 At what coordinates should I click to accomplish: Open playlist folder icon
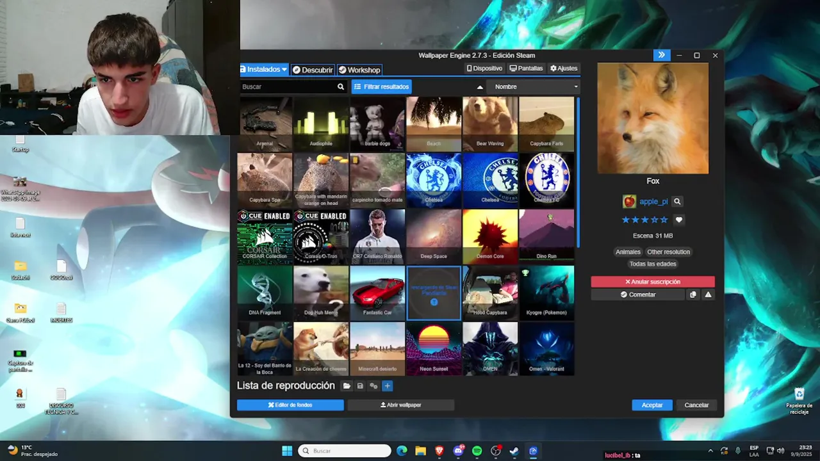coord(347,386)
